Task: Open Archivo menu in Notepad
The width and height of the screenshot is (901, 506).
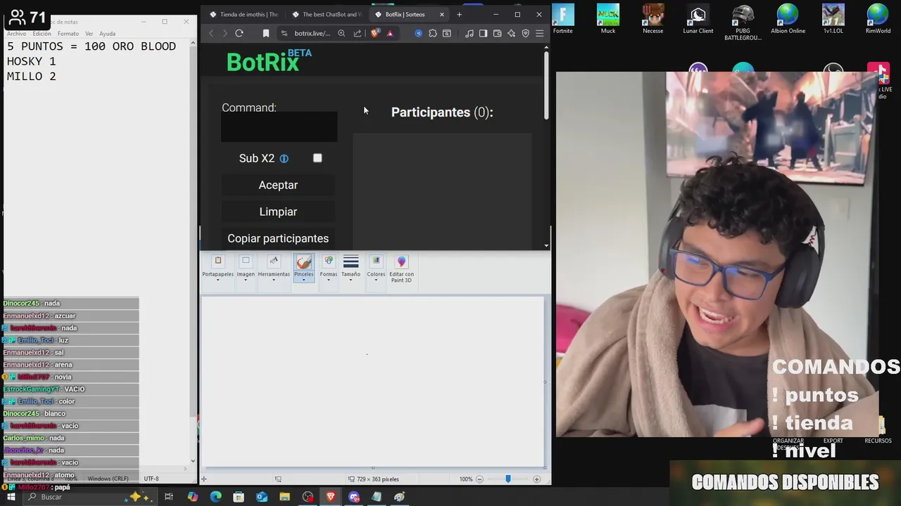Action: [x=16, y=34]
